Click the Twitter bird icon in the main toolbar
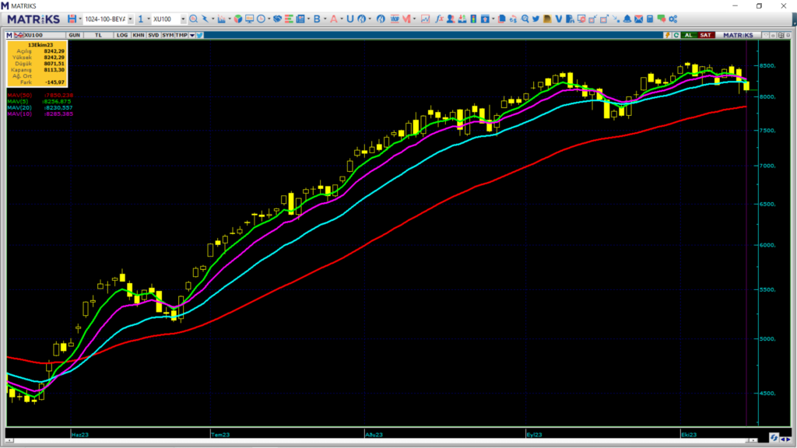This screenshot has height=448, width=797. (x=535, y=19)
